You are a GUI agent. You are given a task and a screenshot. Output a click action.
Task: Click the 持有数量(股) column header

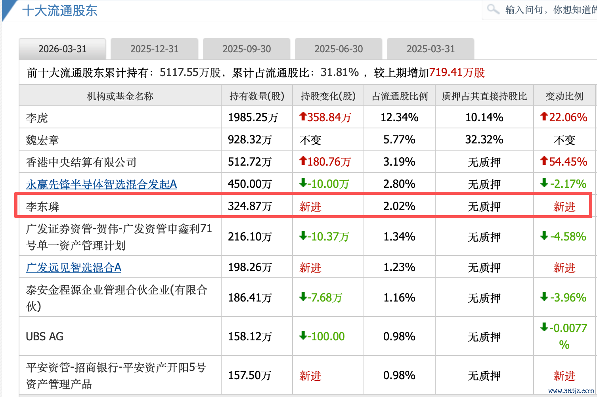[x=257, y=96]
